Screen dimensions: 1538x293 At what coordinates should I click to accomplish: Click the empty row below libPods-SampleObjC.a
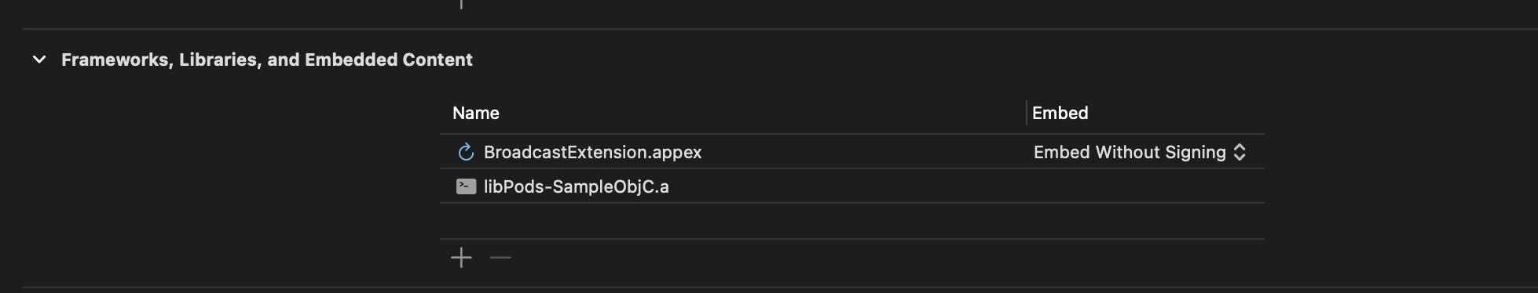[x=851, y=221]
